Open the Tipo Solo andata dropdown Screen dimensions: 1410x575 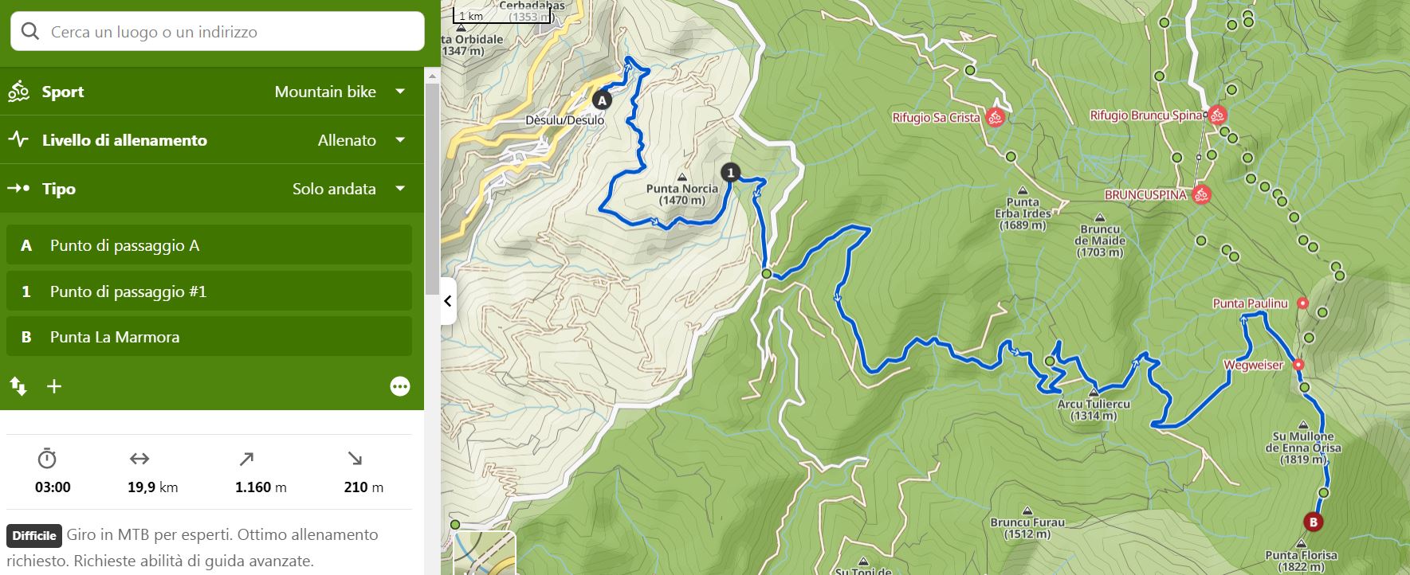pos(212,189)
